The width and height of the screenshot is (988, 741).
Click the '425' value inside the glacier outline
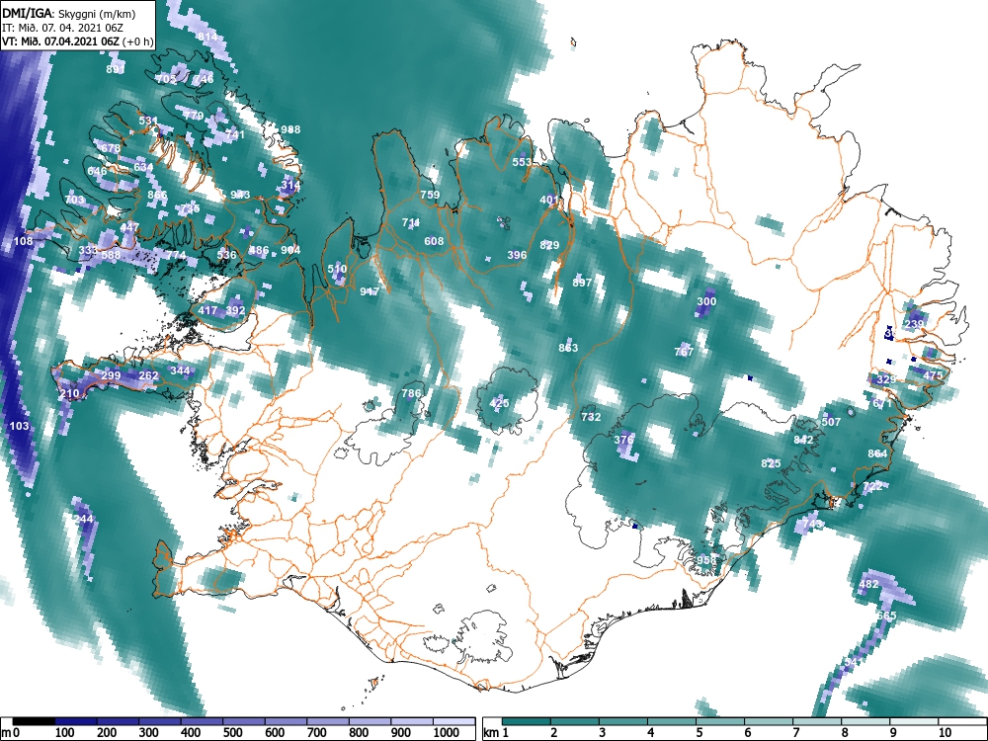click(x=499, y=403)
